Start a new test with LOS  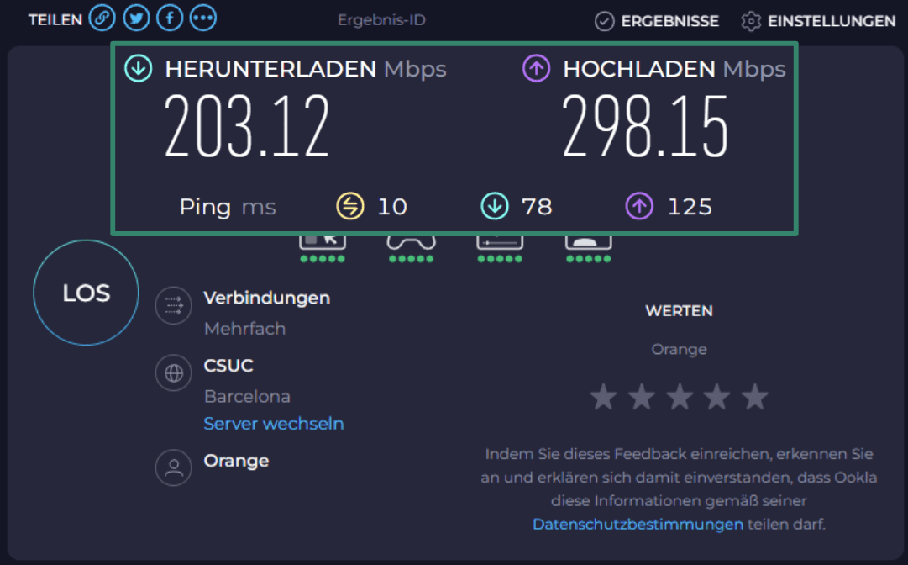click(85, 293)
